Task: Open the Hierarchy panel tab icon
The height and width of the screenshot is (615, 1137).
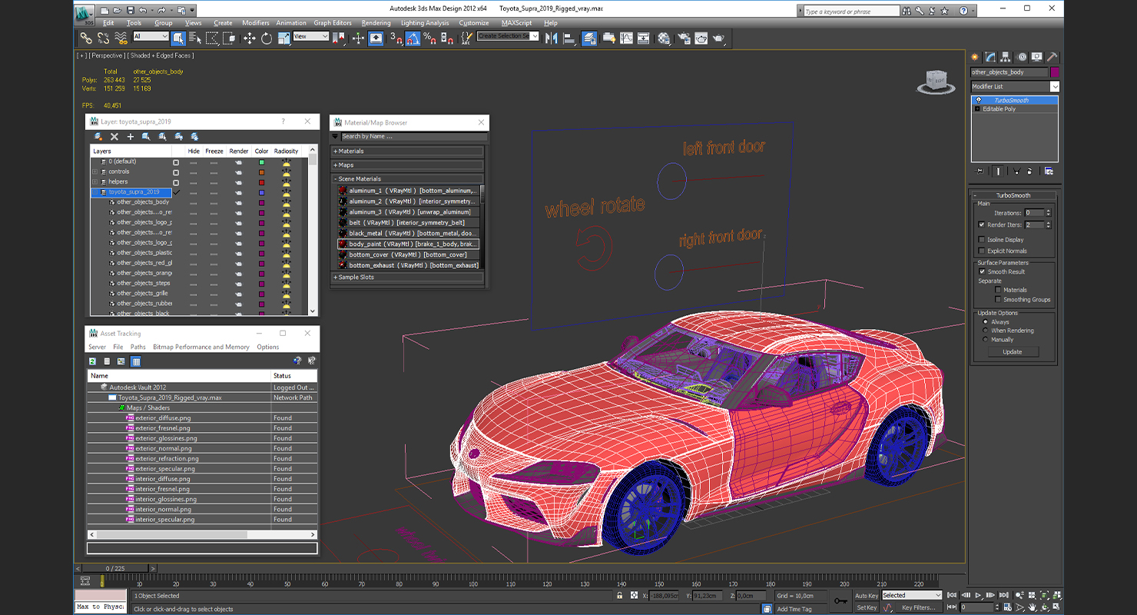Action: [x=1006, y=57]
